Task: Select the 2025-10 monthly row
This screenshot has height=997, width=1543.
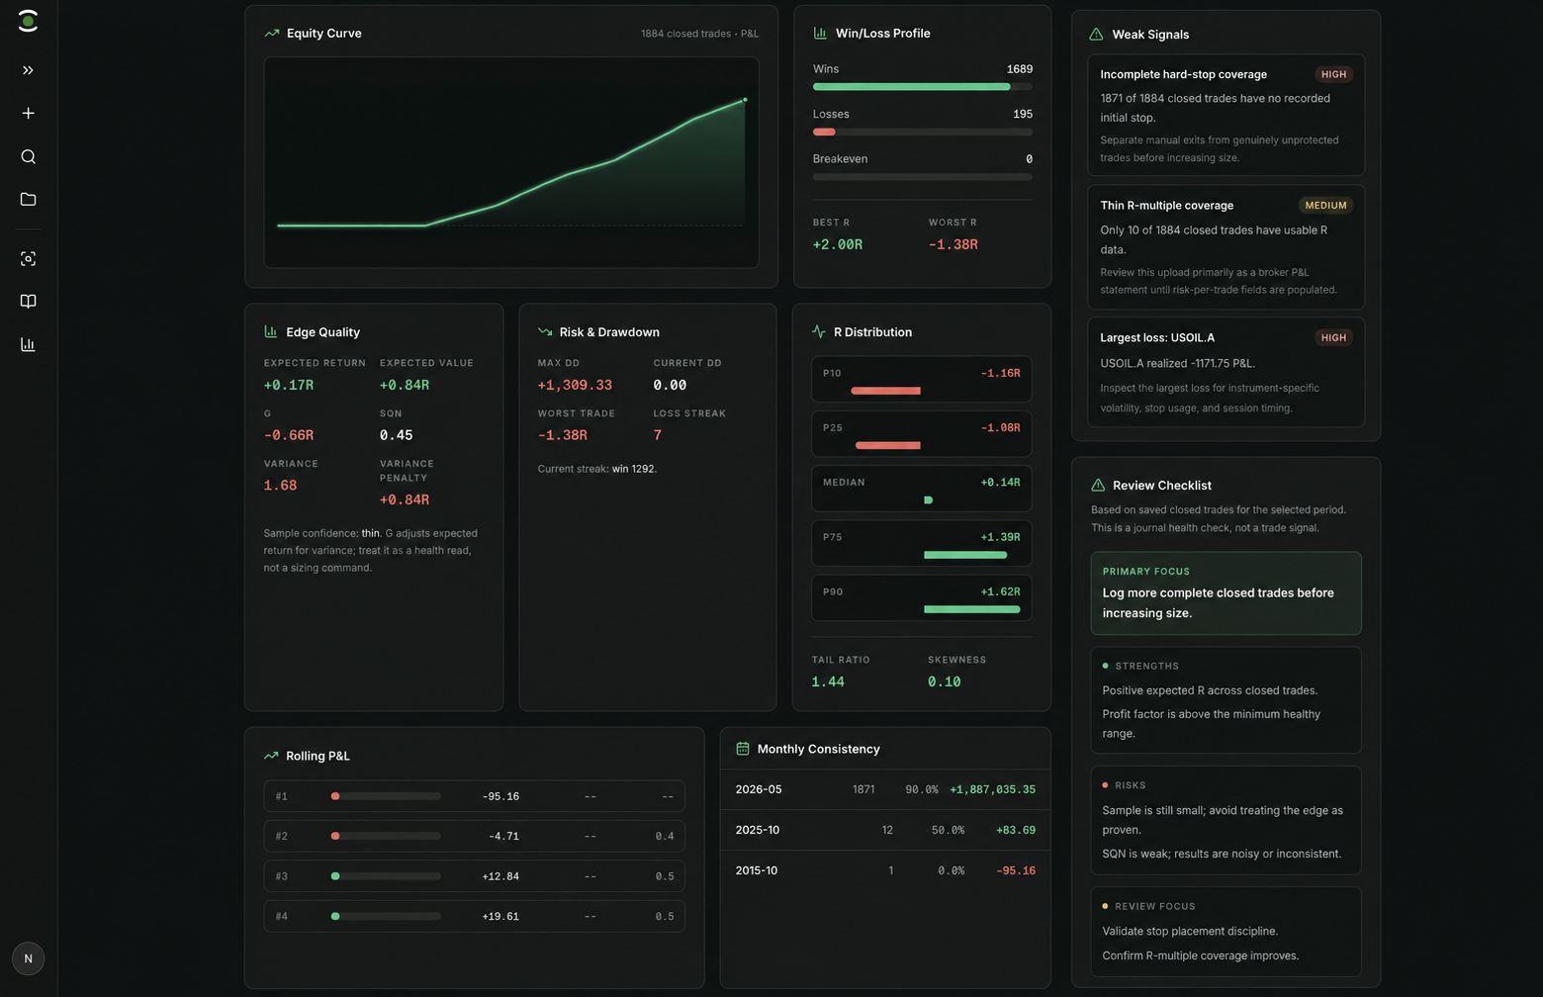Action: (885, 830)
